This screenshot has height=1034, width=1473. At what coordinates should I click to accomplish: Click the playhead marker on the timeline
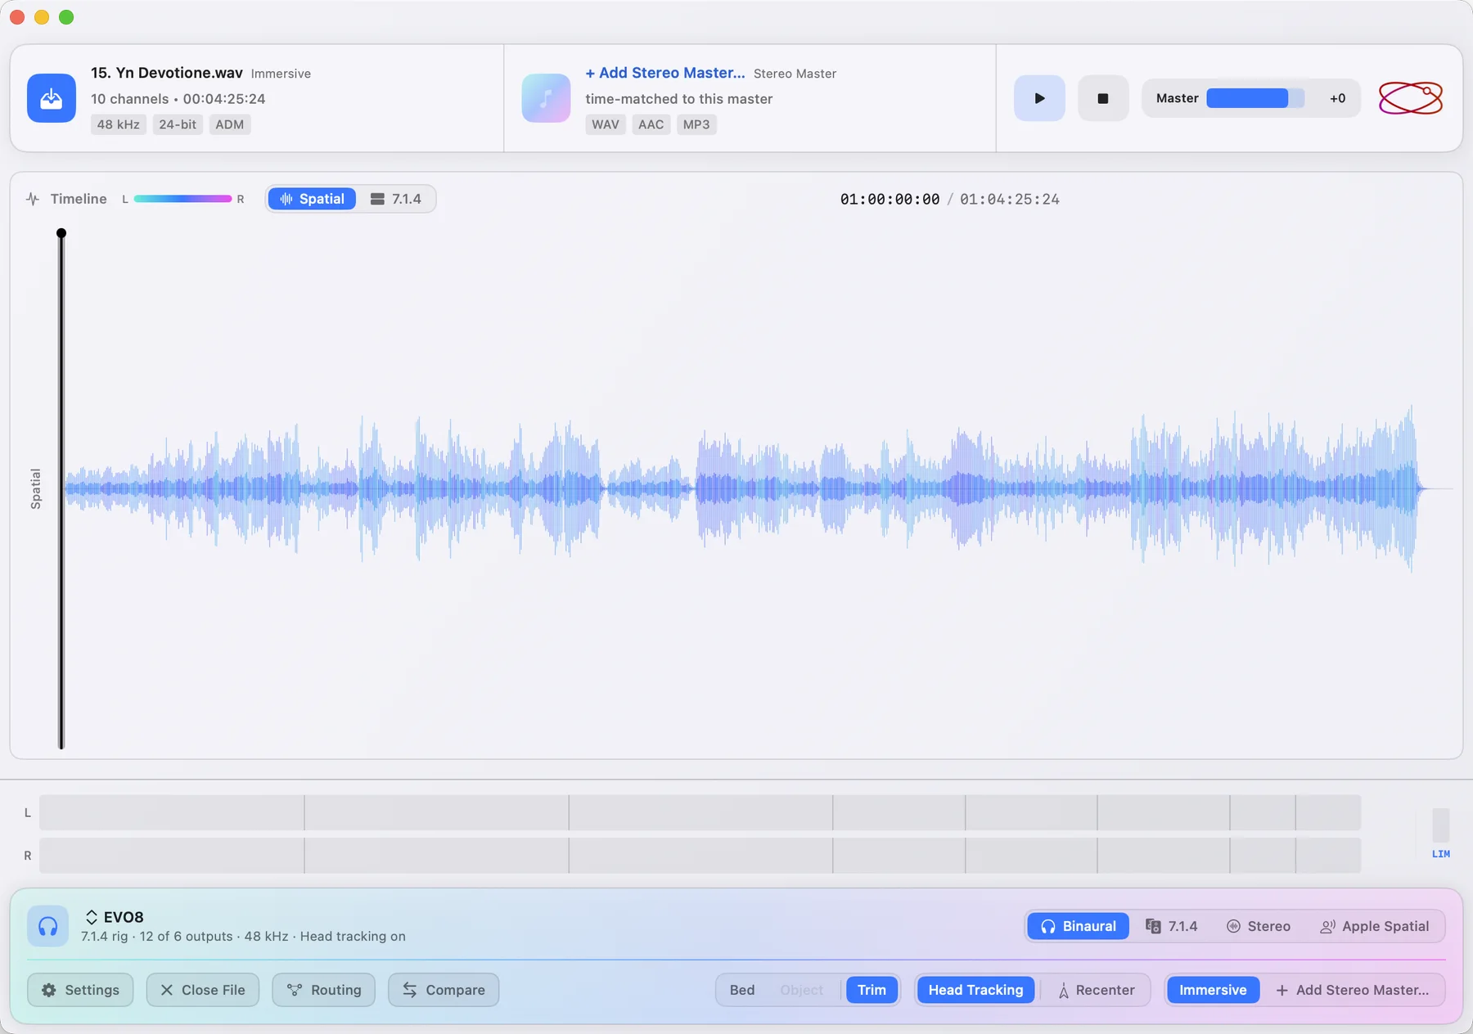point(61,233)
